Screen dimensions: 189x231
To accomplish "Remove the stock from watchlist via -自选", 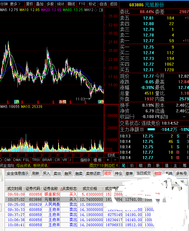I will tap(103, 4).
